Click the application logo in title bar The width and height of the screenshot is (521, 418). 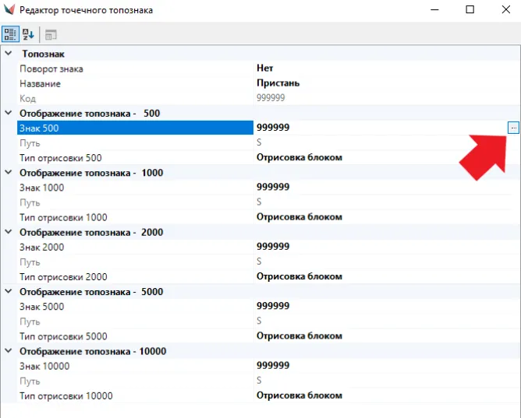click(x=9, y=10)
